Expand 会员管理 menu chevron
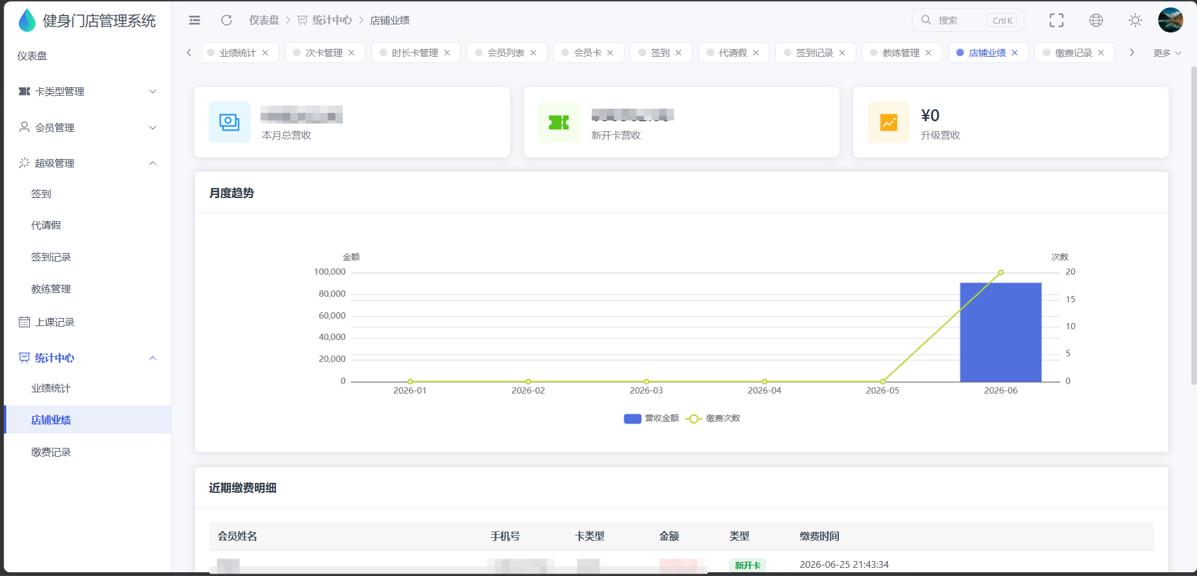The height and width of the screenshot is (576, 1197). (x=153, y=127)
